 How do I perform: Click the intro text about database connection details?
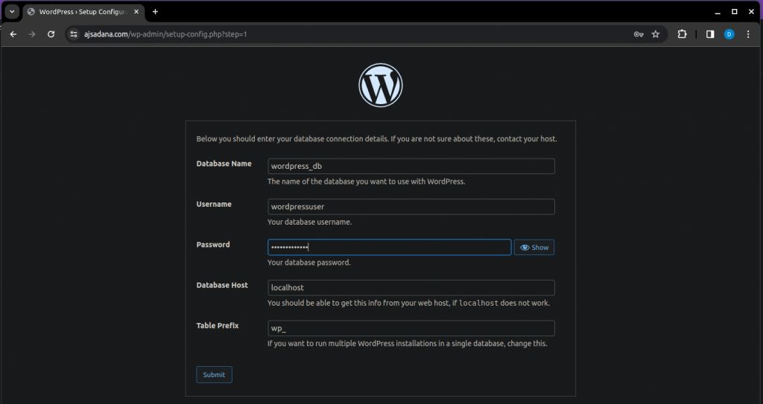[376, 139]
